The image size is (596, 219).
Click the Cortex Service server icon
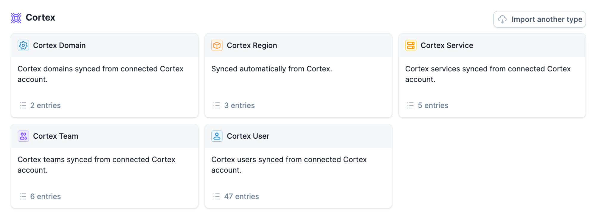[411, 46]
